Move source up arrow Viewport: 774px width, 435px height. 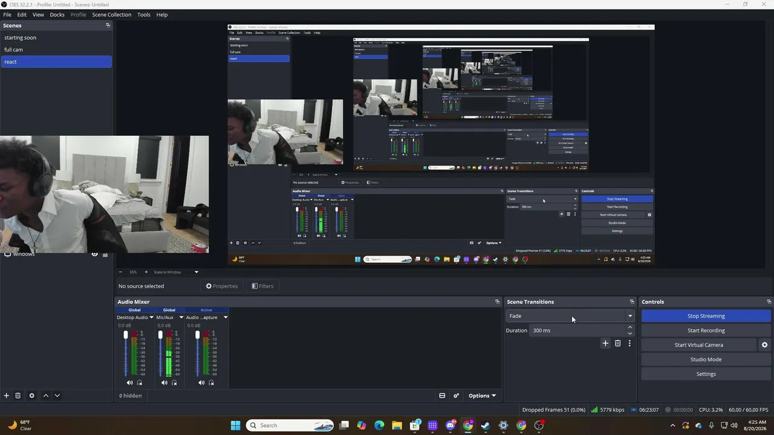[x=45, y=396]
